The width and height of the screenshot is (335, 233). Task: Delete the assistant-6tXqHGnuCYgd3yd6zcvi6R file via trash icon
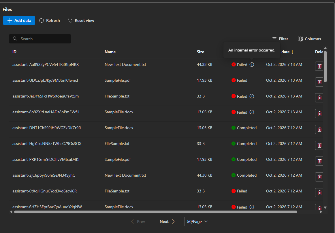[x=319, y=193]
